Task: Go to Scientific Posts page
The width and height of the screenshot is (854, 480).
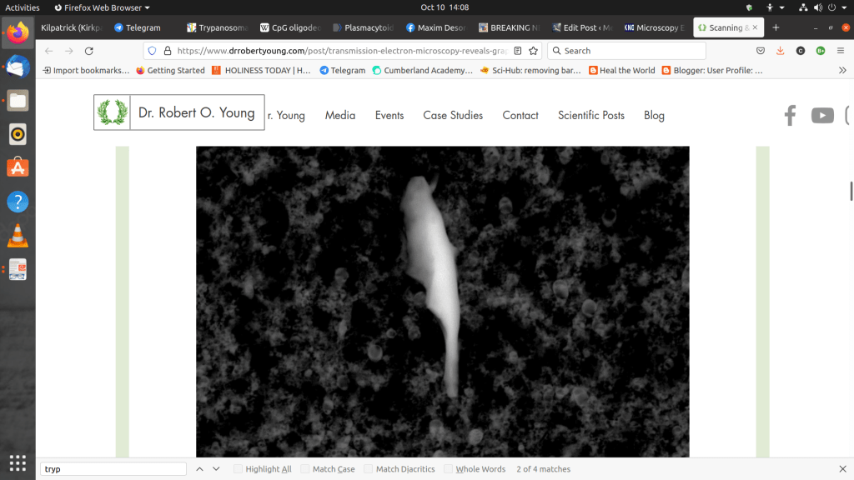Action: pos(590,116)
